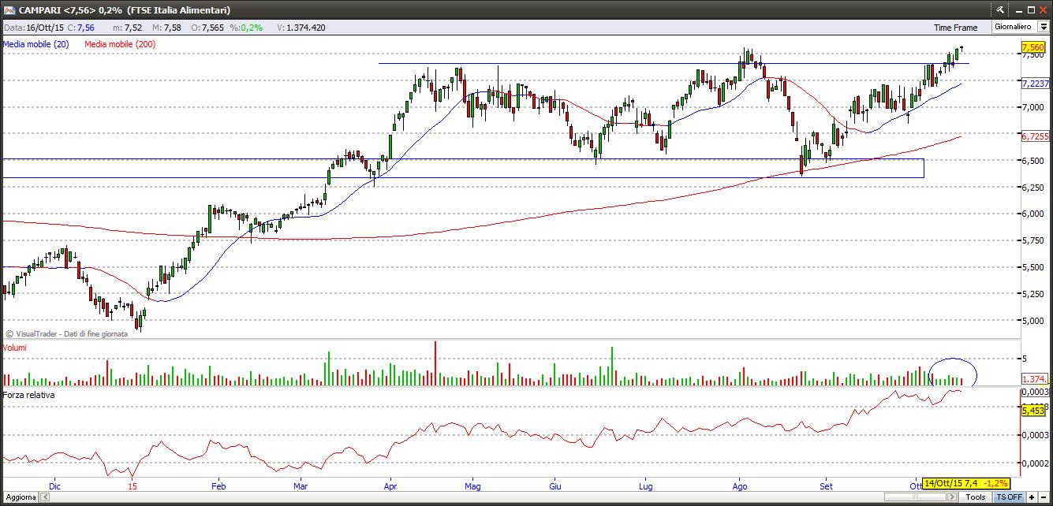Click the 6,7255 moving average value

(1036, 136)
